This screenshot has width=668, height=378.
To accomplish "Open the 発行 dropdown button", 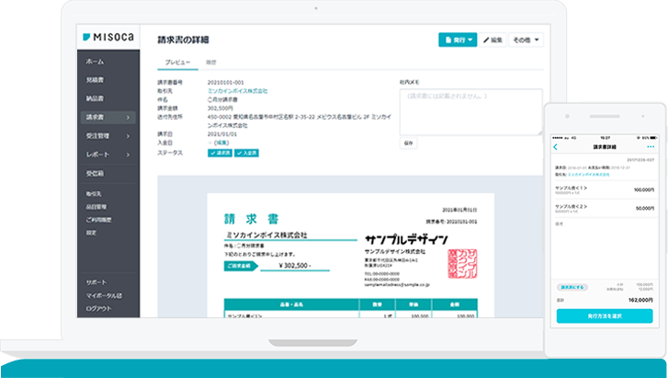I will (x=458, y=40).
